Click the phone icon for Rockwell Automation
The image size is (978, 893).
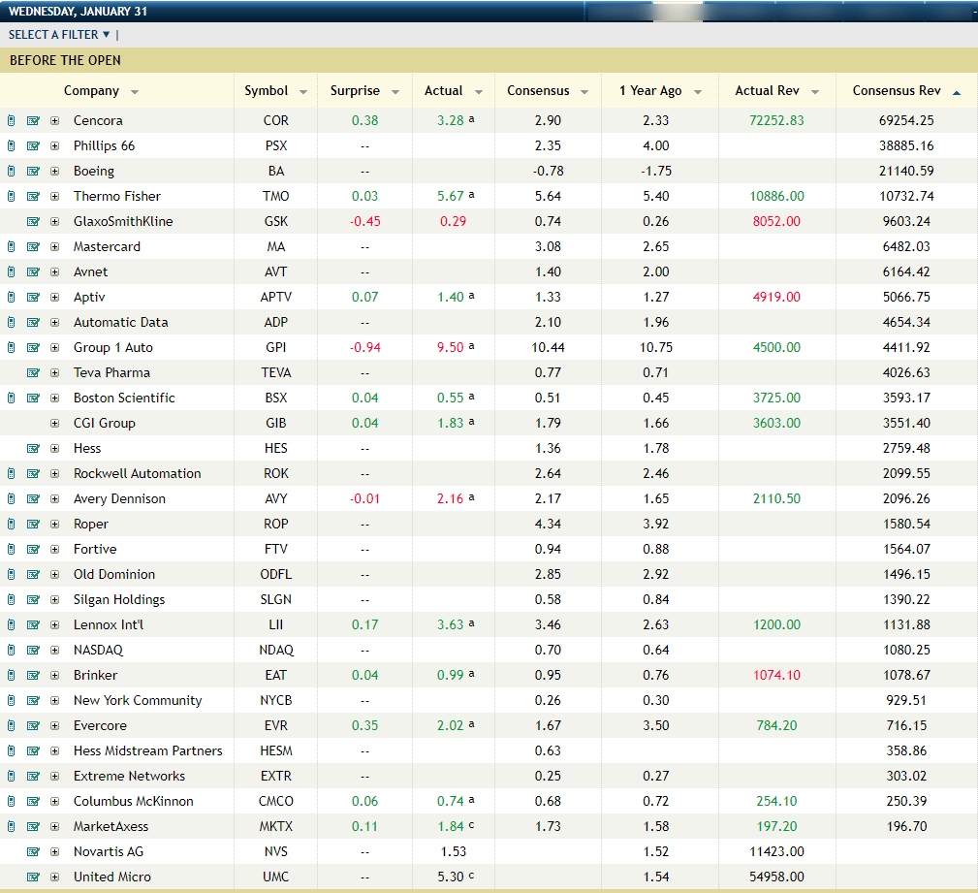pyautogui.click(x=11, y=473)
